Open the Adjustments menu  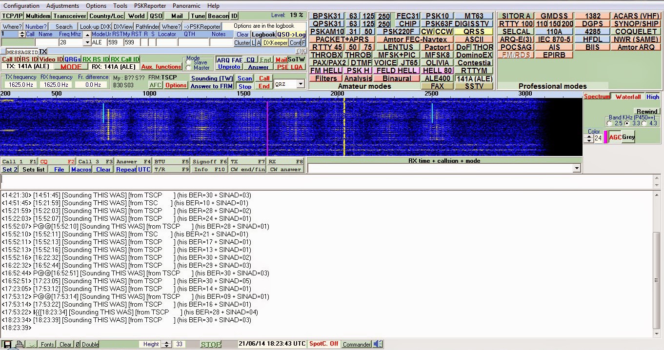(x=62, y=6)
